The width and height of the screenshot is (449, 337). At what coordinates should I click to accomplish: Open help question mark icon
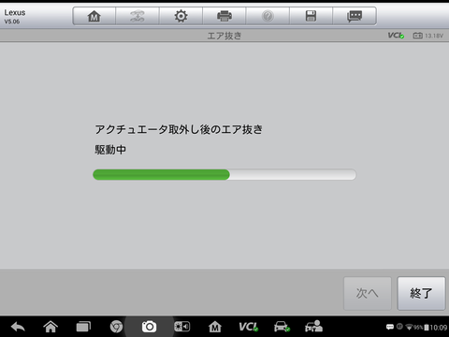coord(268,16)
